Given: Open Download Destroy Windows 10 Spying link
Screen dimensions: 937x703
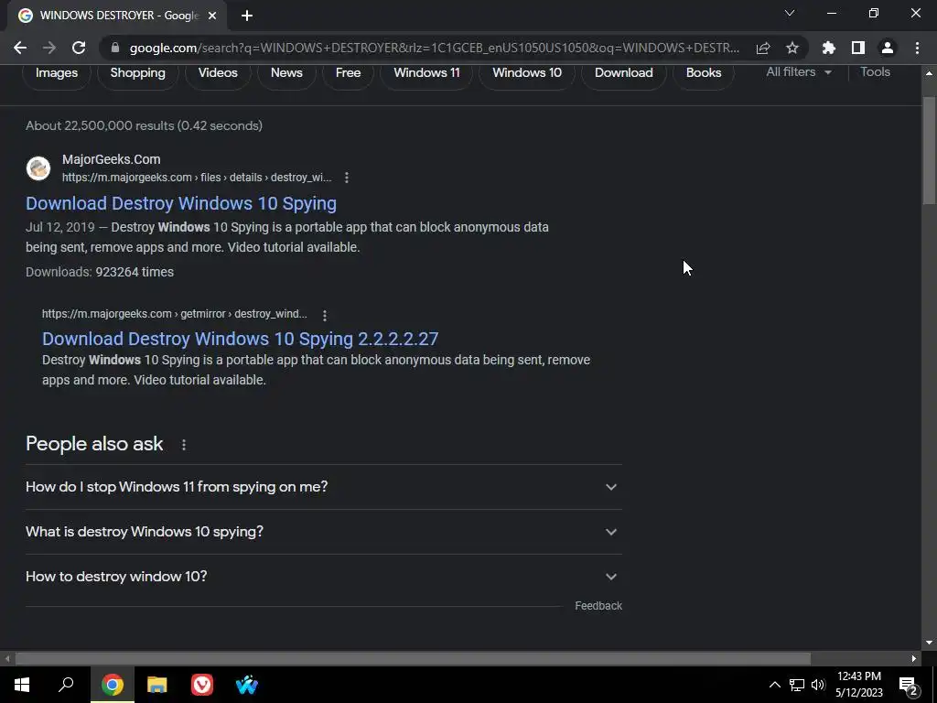Looking at the screenshot, I should pos(181,203).
